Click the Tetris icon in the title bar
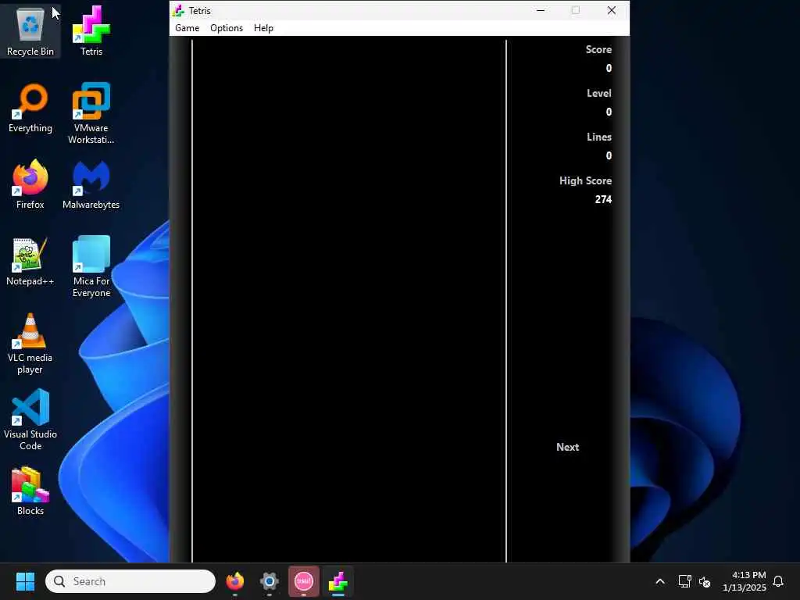The width and height of the screenshot is (800, 600). (x=178, y=10)
